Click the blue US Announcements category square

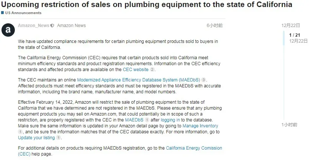pos(2,13)
